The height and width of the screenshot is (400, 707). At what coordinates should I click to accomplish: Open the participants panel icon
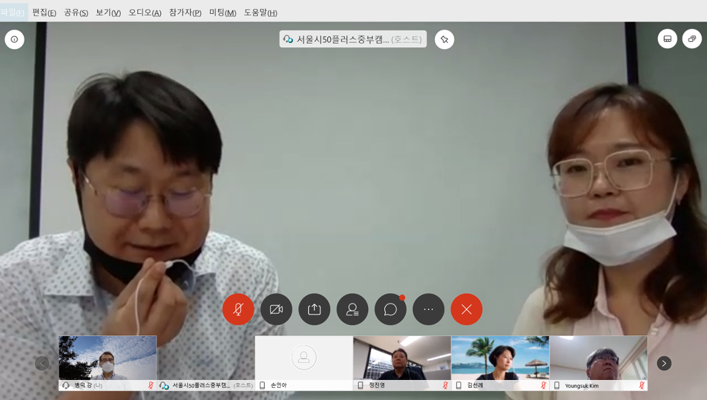(352, 309)
